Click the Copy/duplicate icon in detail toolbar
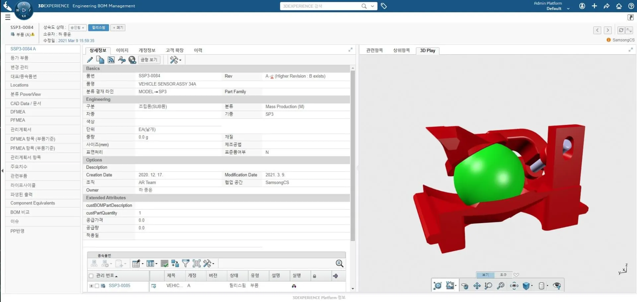Viewport: 637px width, 302px height. click(x=100, y=60)
